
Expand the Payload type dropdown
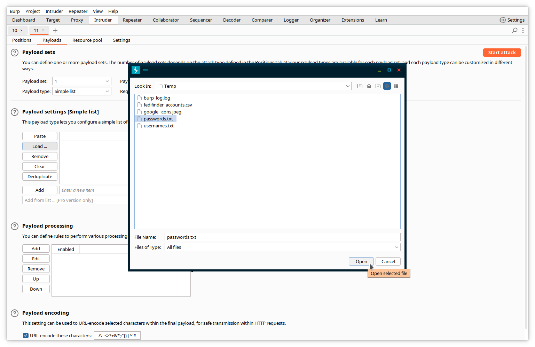(x=107, y=91)
